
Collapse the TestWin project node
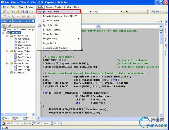click(3, 32)
